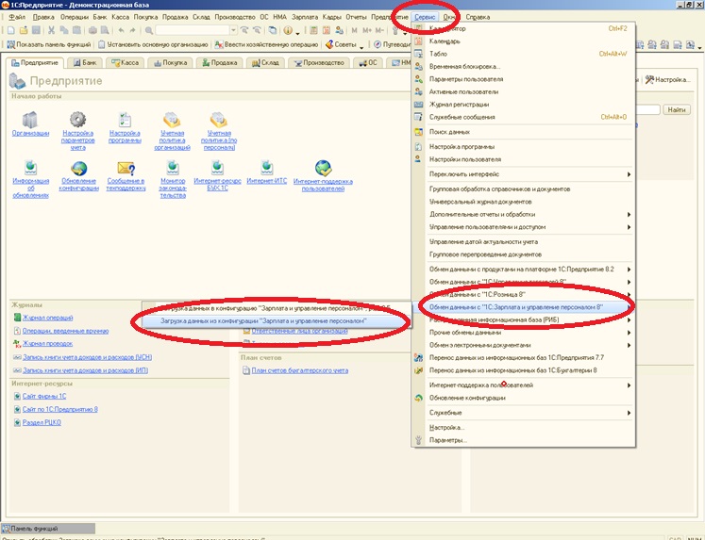Click Установить основную организацию toolbar button
705x540 pixels.
[x=153, y=44]
